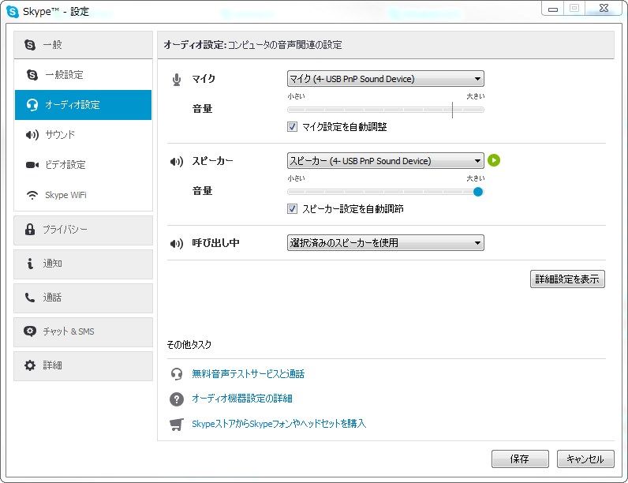Click the gear icon for 詳細
The image size is (628, 483).
pos(30,365)
